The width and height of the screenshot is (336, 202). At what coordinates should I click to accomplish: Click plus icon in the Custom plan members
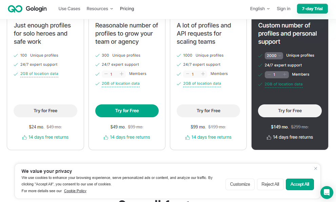(x=284, y=75)
